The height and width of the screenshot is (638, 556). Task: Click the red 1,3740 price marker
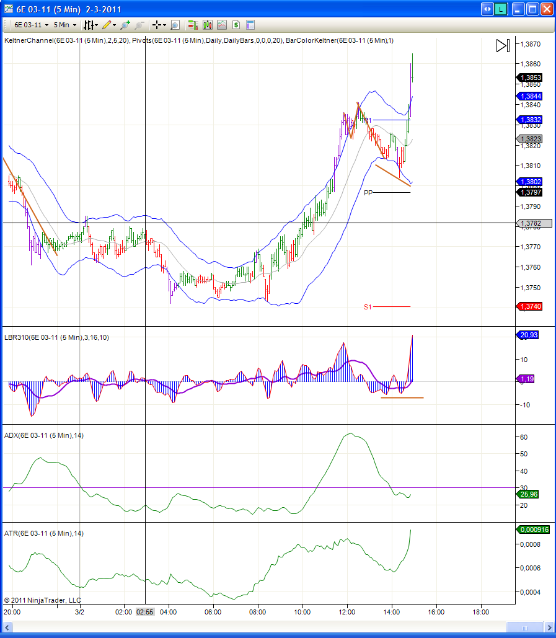(529, 306)
